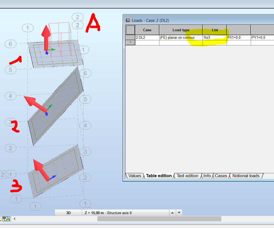Select the PY1=0,0 cell
This screenshot has width=274, height=228.
pyautogui.click(x=262, y=37)
